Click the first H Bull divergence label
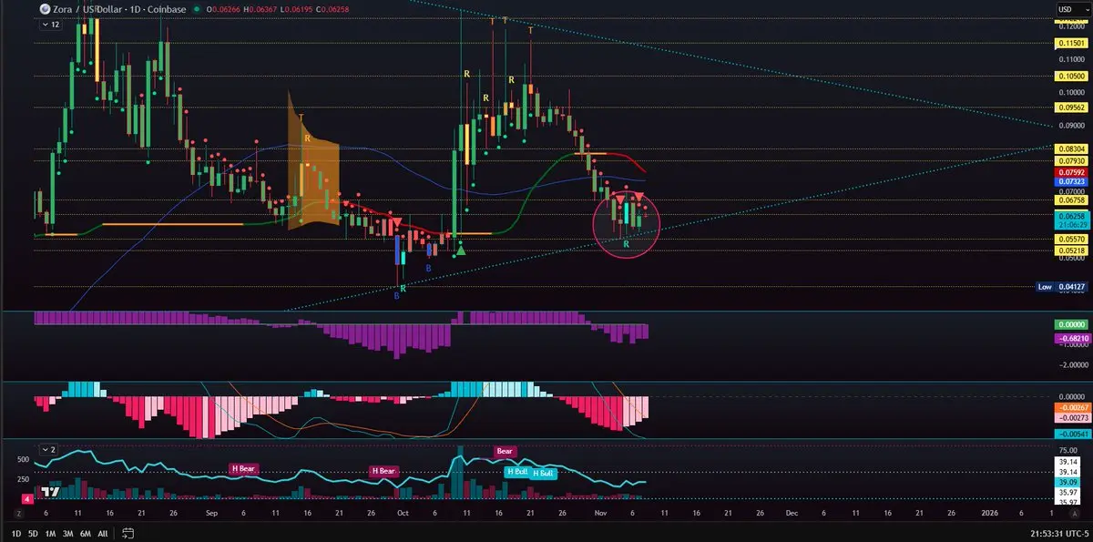This screenshot has height=542, width=1093. (516, 471)
